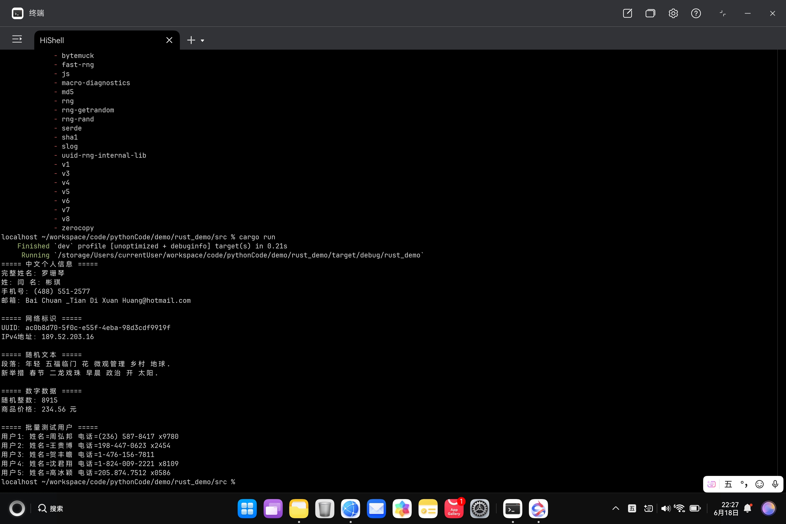
Task: Click the keyboard icon on IME toolbar
Action: [x=711, y=484]
